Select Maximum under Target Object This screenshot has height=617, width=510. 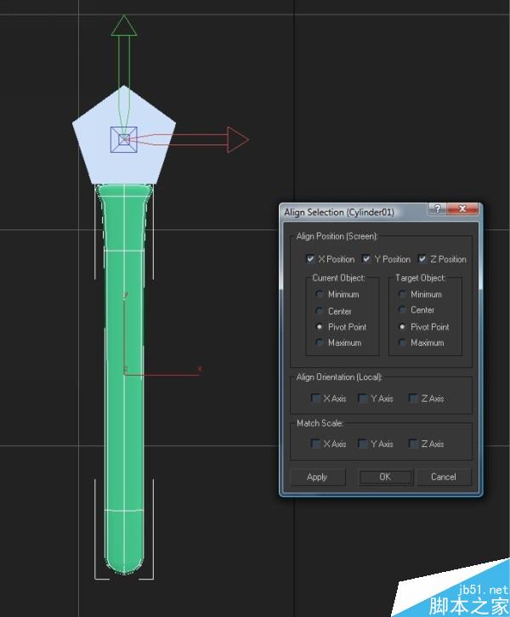[402, 342]
